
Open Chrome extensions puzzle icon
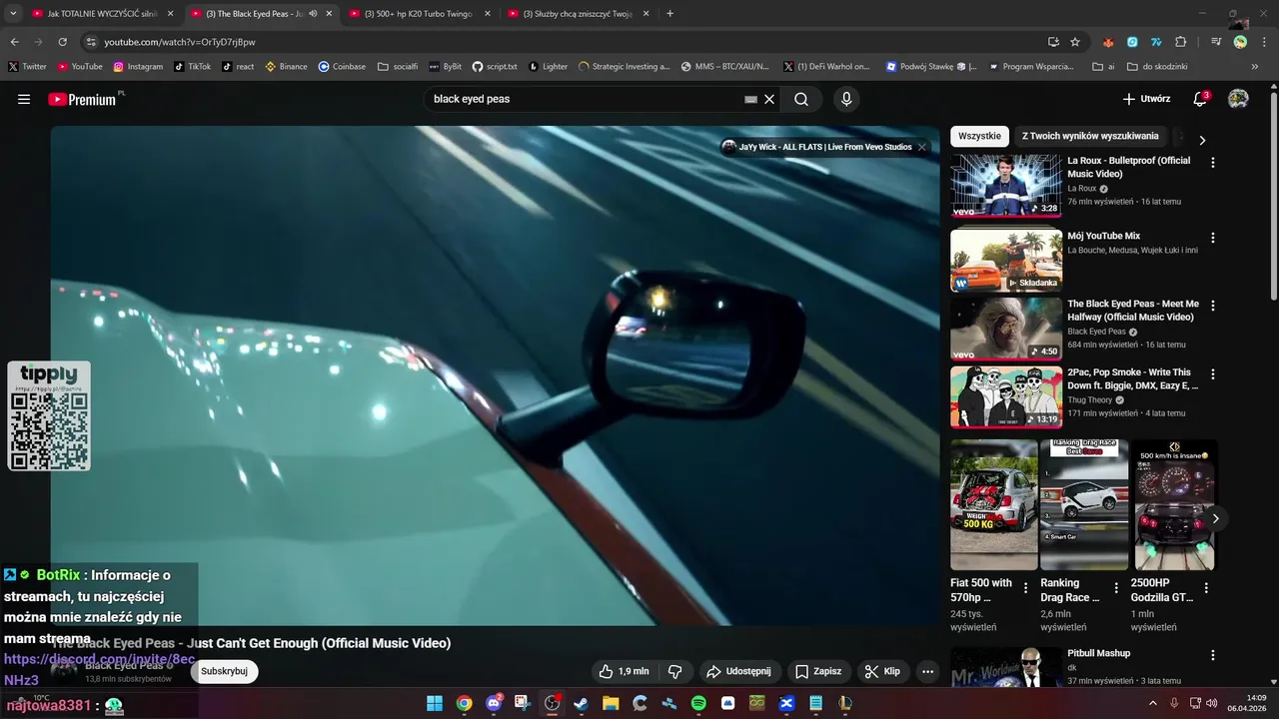pos(1181,42)
